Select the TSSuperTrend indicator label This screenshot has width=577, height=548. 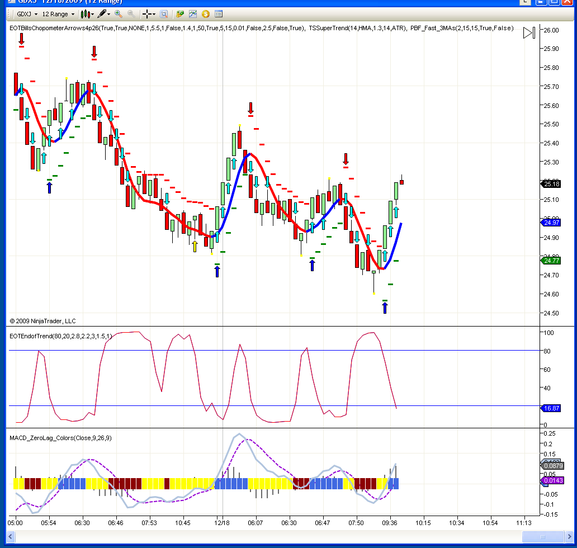(358, 29)
